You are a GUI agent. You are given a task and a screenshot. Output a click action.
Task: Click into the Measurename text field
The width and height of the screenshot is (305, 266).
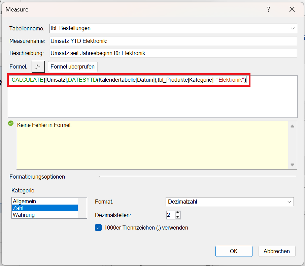click(173, 41)
